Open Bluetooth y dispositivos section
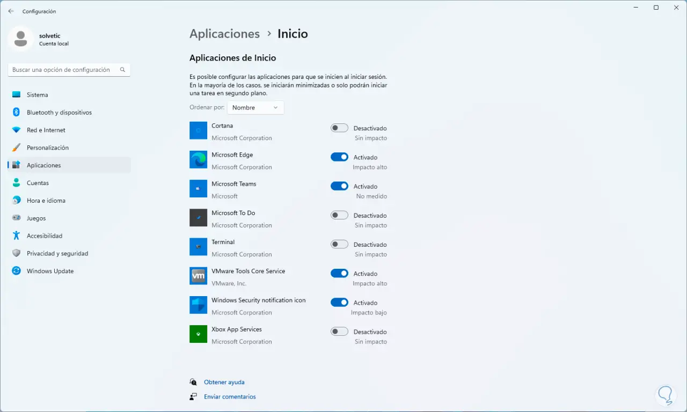 point(69,113)
